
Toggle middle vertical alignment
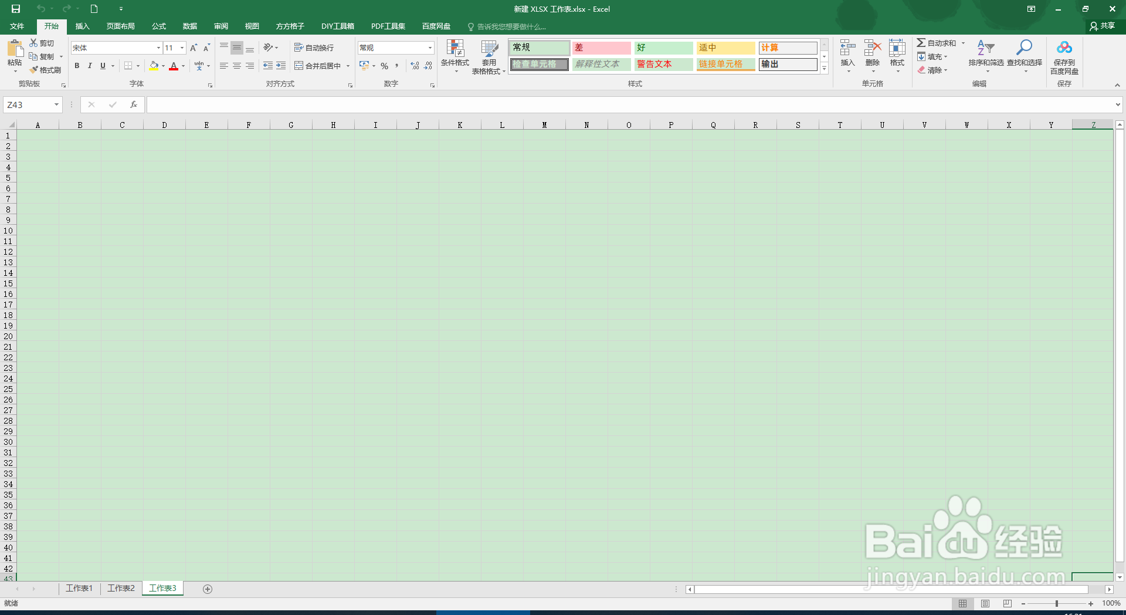click(x=237, y=48)
